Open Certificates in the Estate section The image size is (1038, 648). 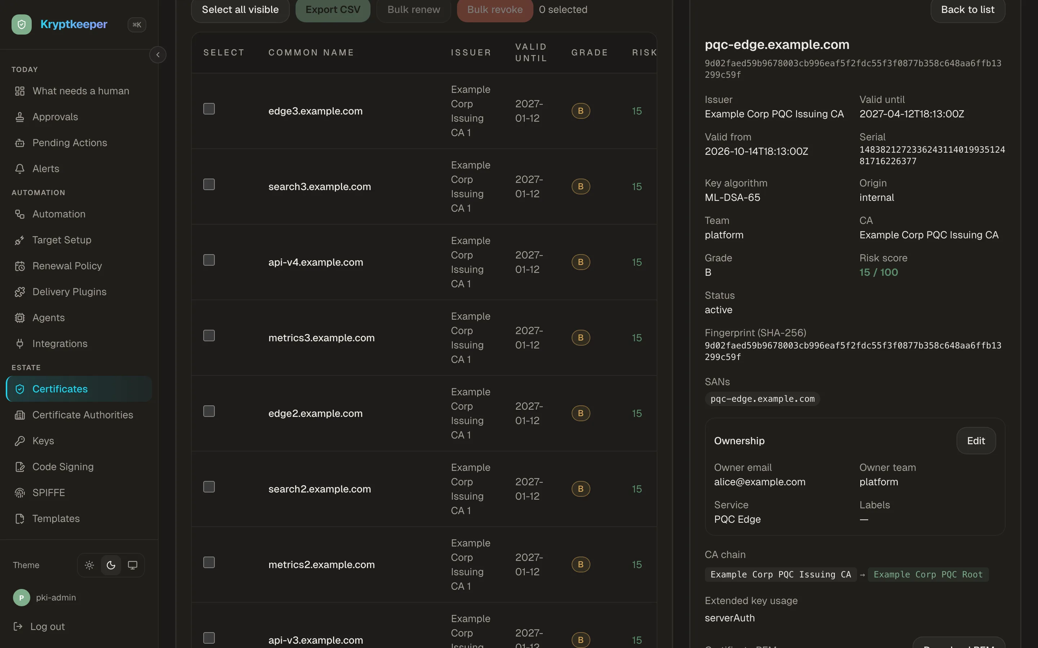[x=79, y=389]
